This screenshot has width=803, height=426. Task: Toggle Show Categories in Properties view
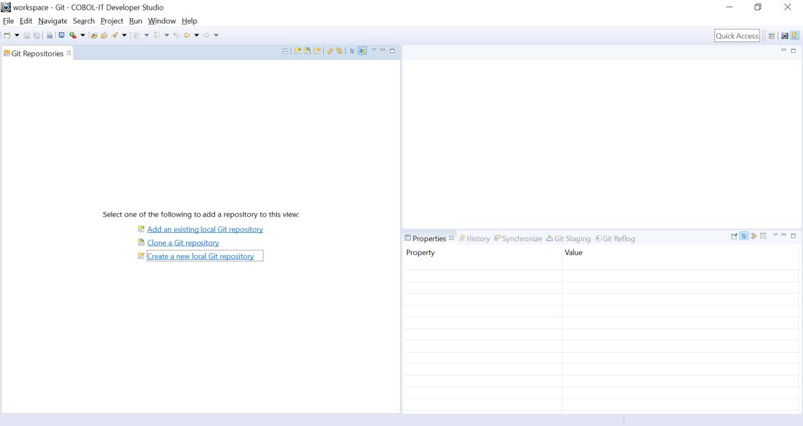(744, 236)
